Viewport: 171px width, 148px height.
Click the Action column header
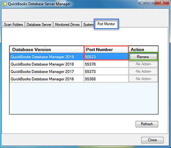click(x=143, y=50)
